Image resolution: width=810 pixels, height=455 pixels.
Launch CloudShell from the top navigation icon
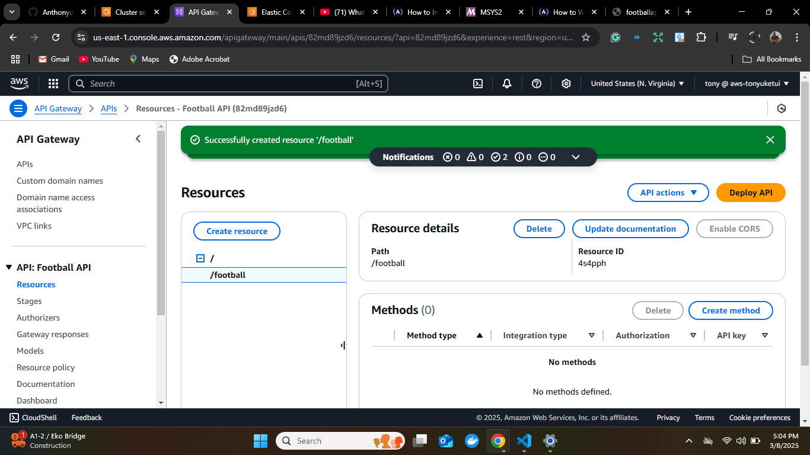coord(478,84)
